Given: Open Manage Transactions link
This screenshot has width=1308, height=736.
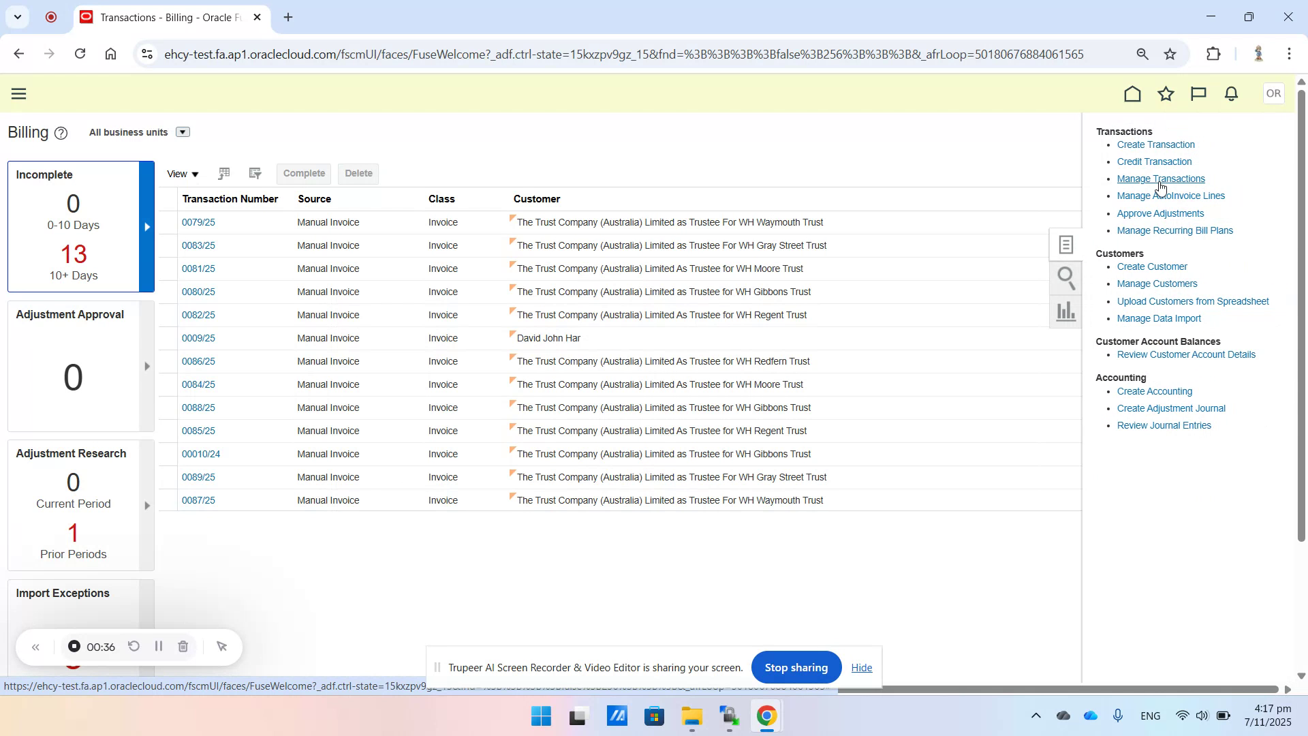Looking at the screenshot, I should 1161,179.
